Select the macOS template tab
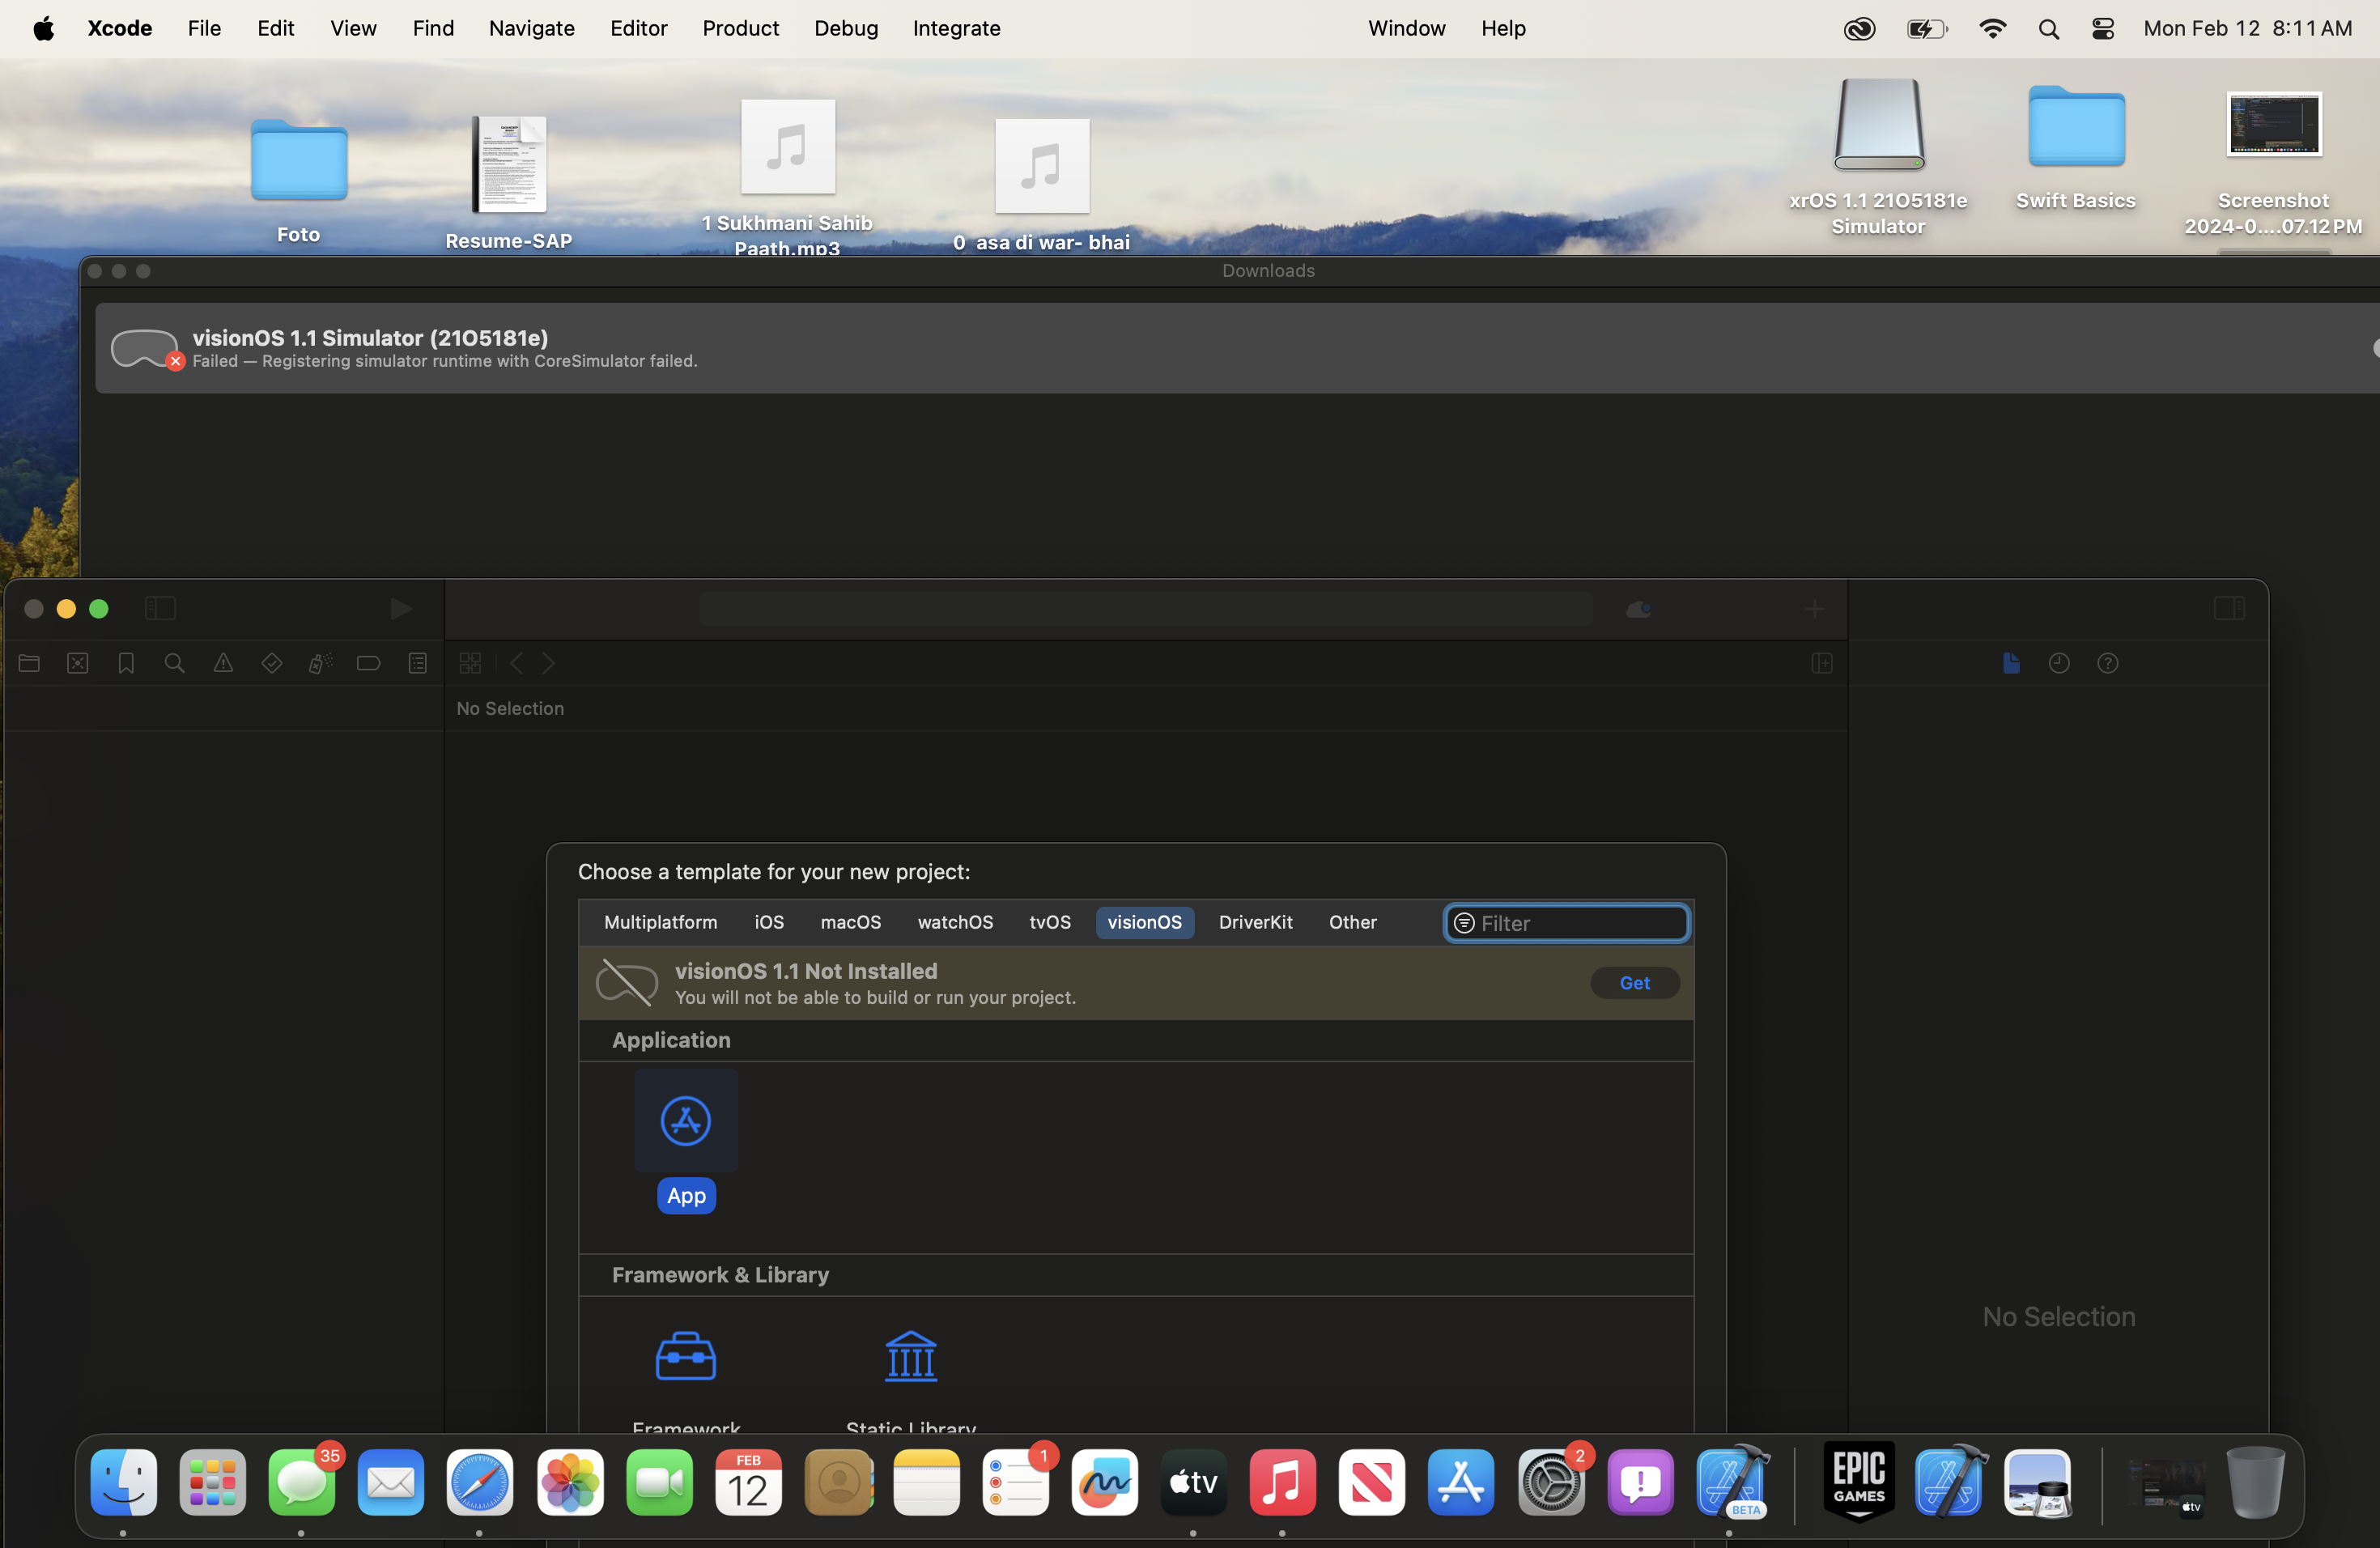The image size is (2380, 1548). point(850,922)
